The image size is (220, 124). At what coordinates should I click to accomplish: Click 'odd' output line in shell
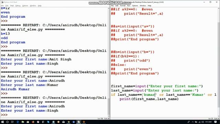(x=4, y=38)
